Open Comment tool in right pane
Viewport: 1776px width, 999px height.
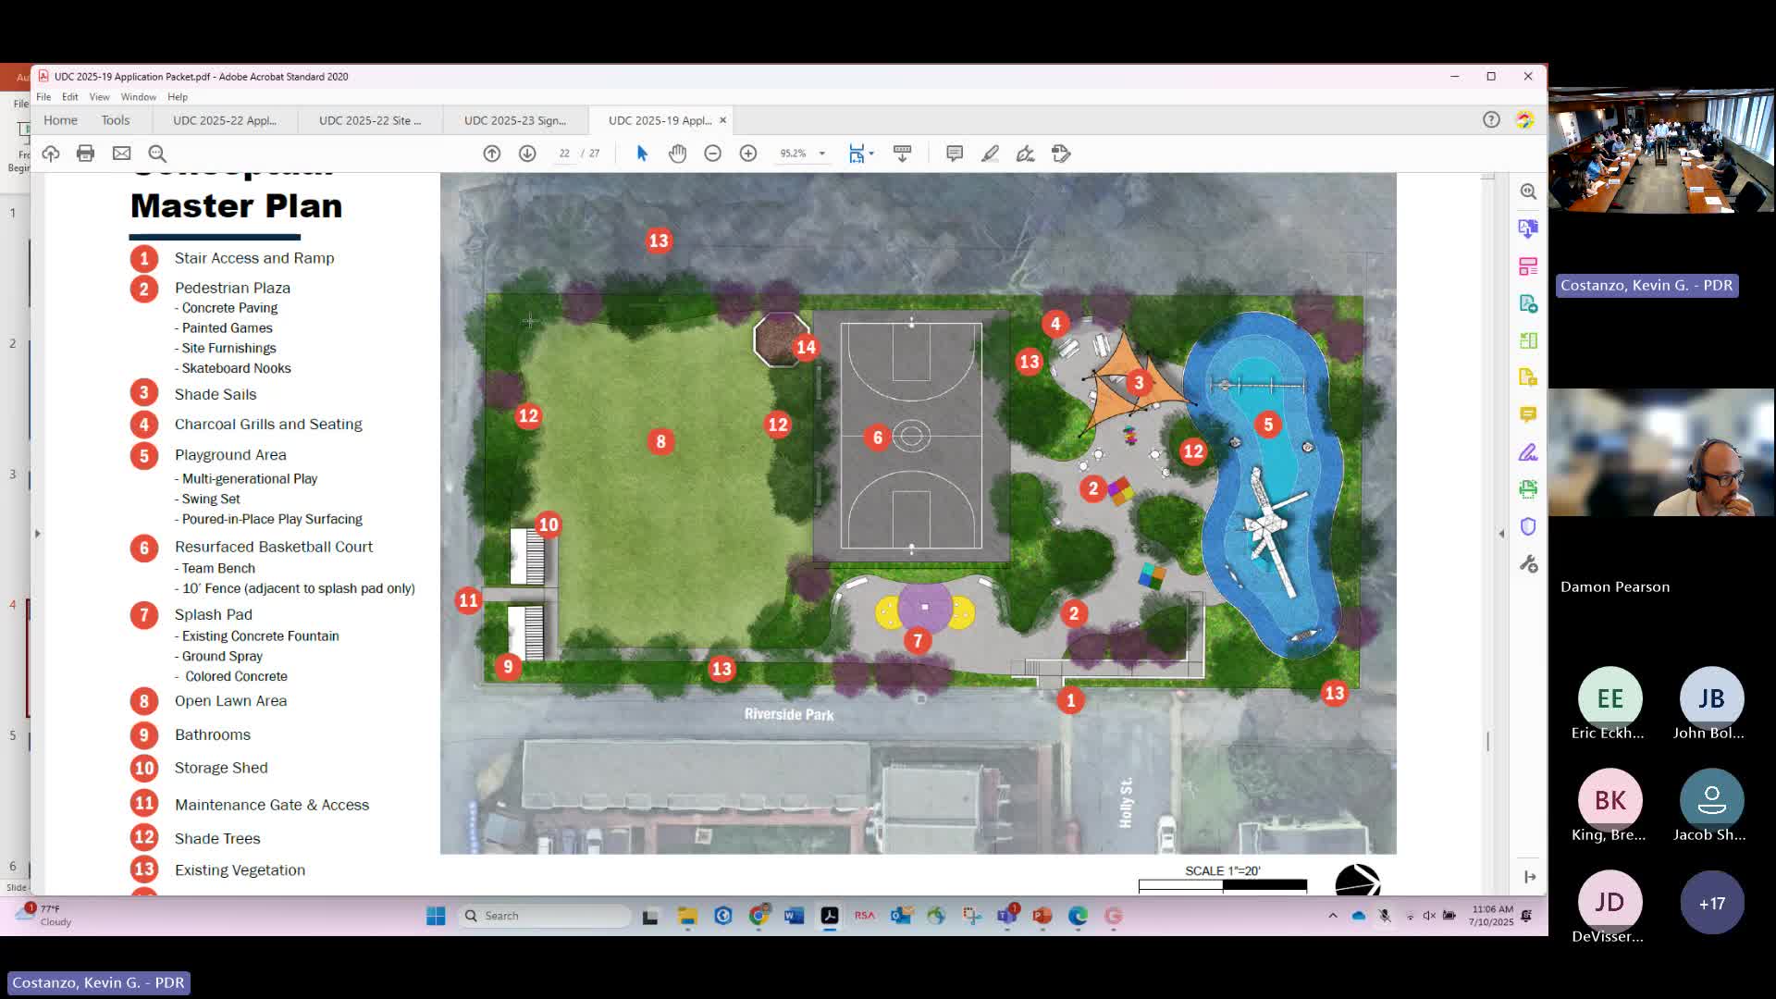point(1528,414)
